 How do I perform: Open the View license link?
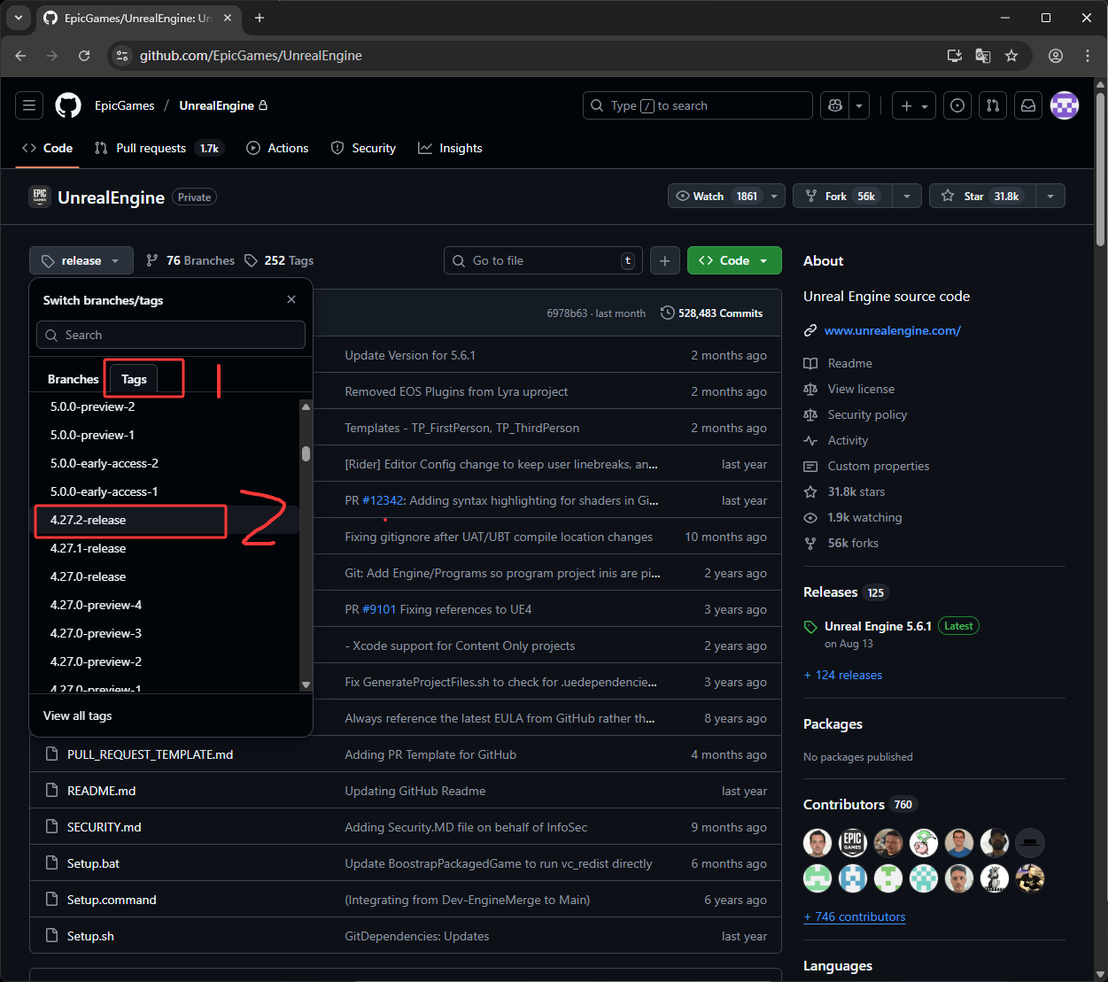pyautogui.click(x=849, y=389)
